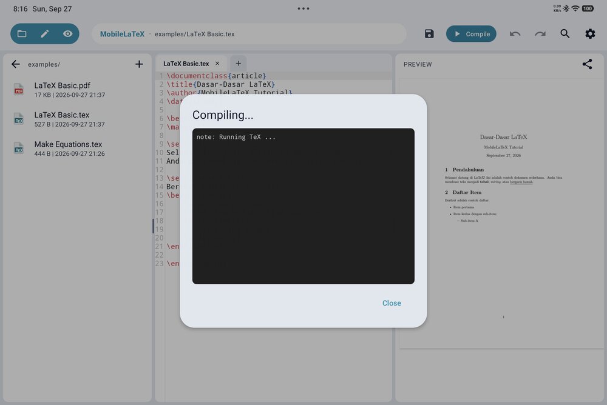Click the examples/LaTeX Basic.tex path
Viewport: 607px width, 405px height.
[194, 34]
